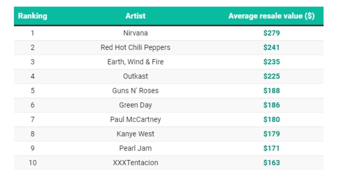Click the $241 resale value
The width and height of the screenshot is (338, 177).
click(272, 47)
